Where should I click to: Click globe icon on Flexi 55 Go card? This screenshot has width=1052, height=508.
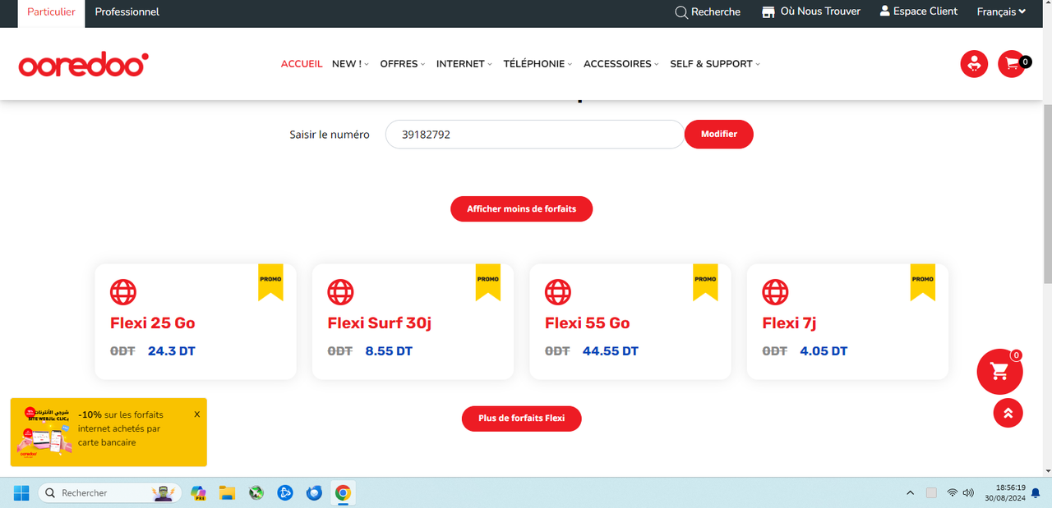pyautogui.click(x=558, y=292)
